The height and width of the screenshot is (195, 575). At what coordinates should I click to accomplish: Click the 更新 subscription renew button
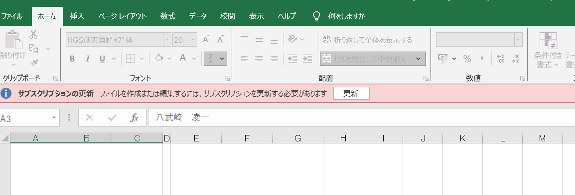351,93
